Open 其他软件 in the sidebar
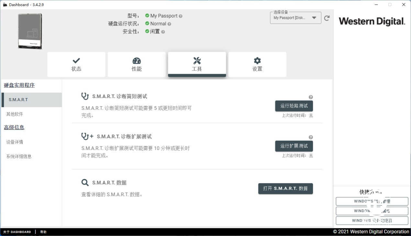 click(x=15, y=114)
